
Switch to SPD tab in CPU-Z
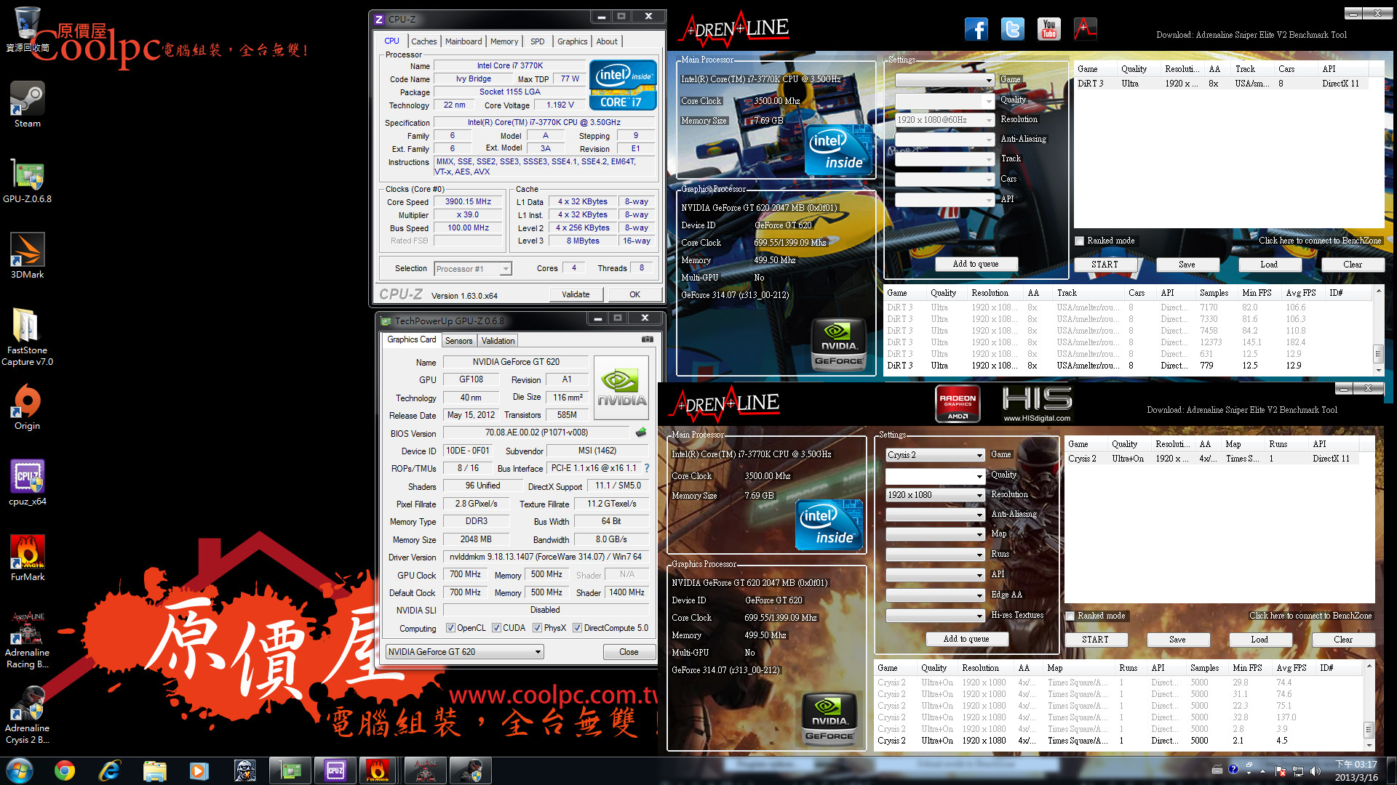coord(537,41)
